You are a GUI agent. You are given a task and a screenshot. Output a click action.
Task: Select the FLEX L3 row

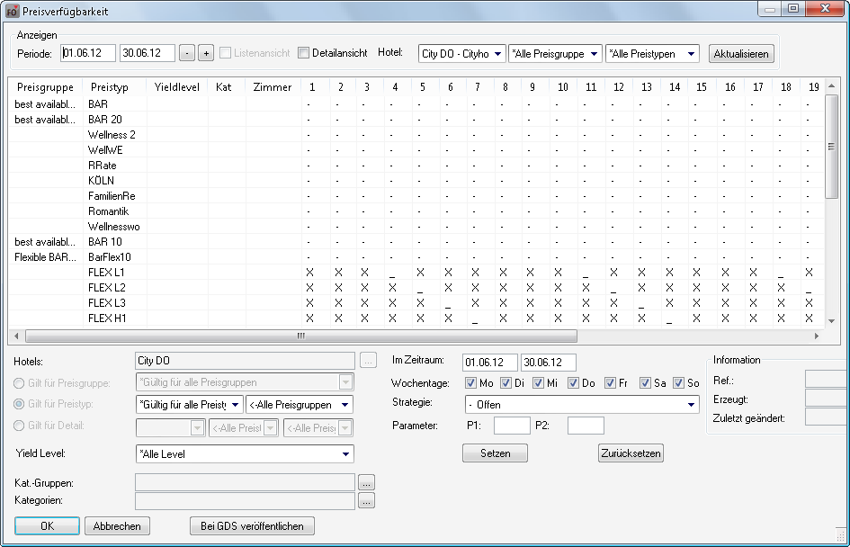pos(416,302)
